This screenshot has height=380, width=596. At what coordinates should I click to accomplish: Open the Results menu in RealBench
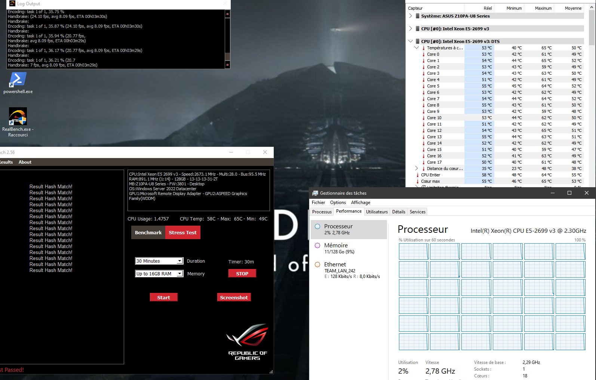point(6,162)
